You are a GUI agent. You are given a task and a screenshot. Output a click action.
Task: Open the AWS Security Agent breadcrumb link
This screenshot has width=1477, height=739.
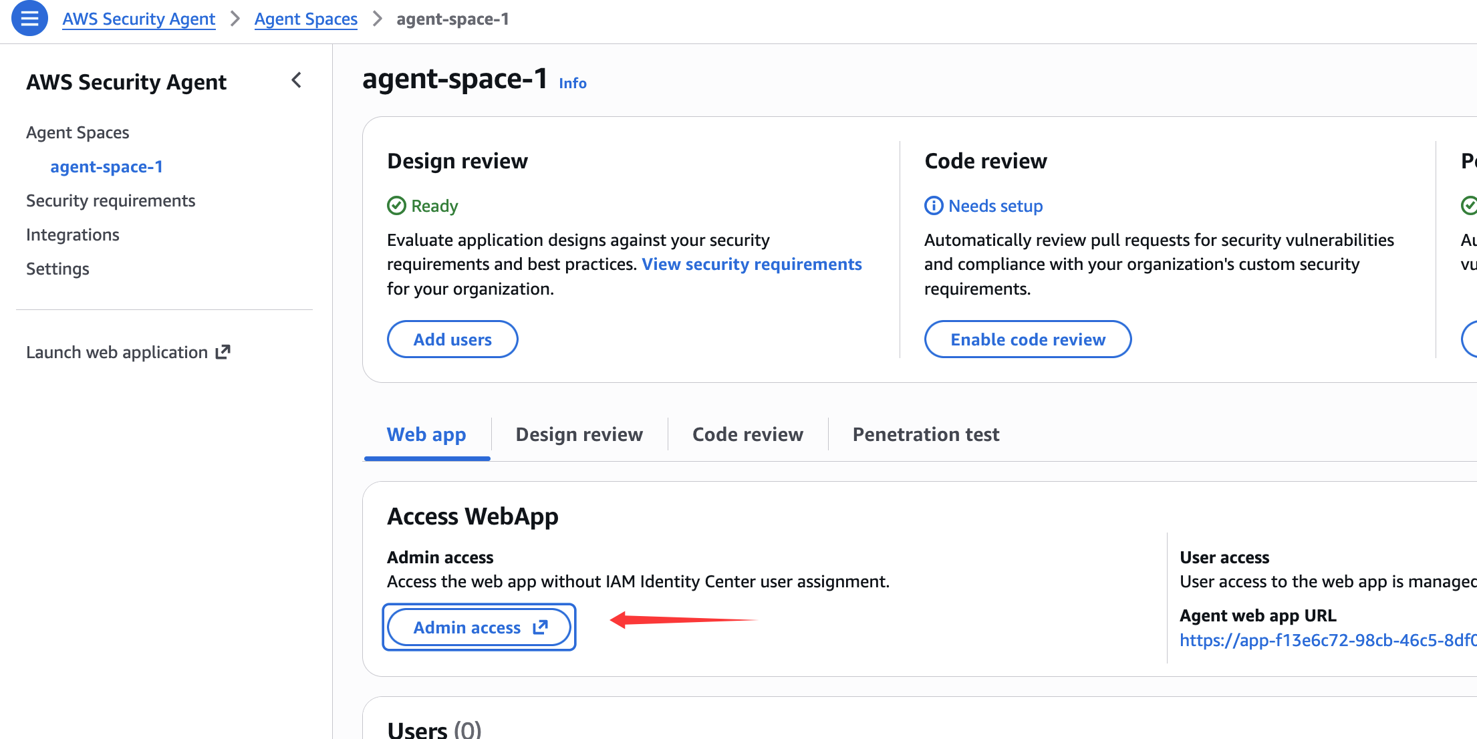click(139, 19)
